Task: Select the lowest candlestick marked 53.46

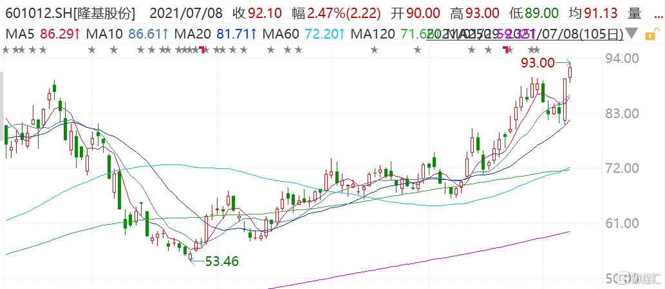Action: (191, 256)
